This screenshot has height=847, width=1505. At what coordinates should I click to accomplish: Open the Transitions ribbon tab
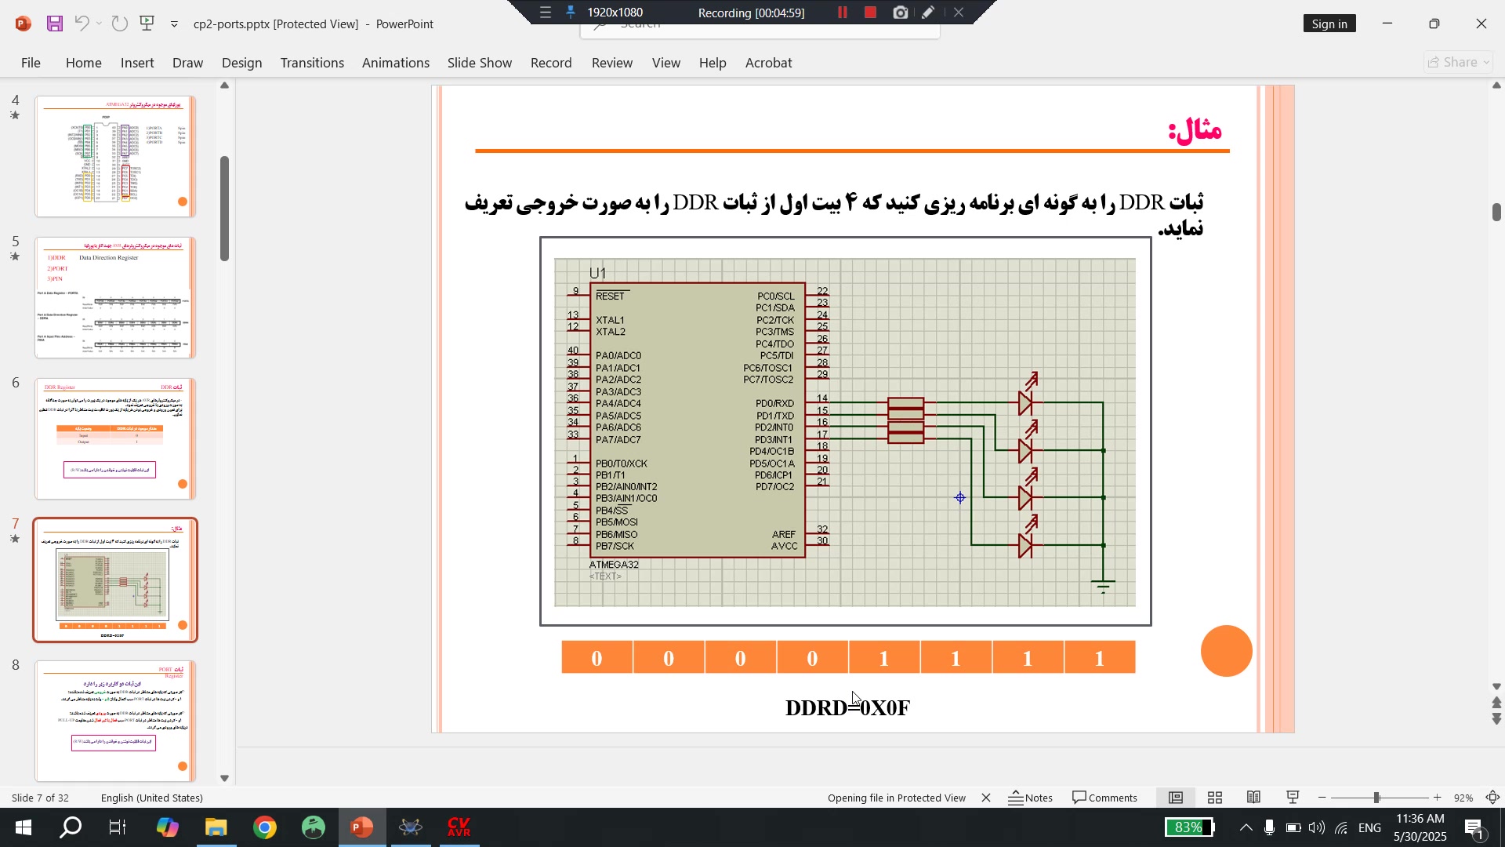click(x=312, y=63)
